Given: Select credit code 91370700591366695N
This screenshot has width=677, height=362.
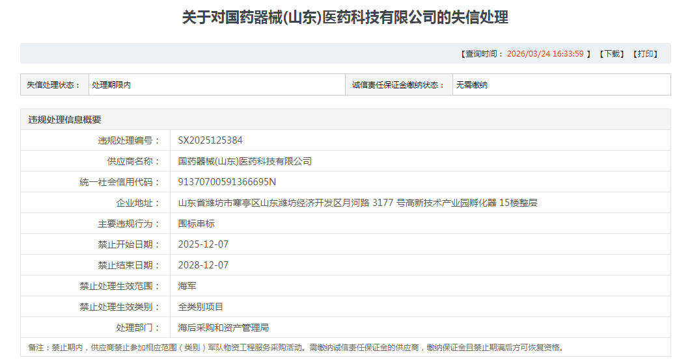Looking at the screenshot, I should point(227,182).
